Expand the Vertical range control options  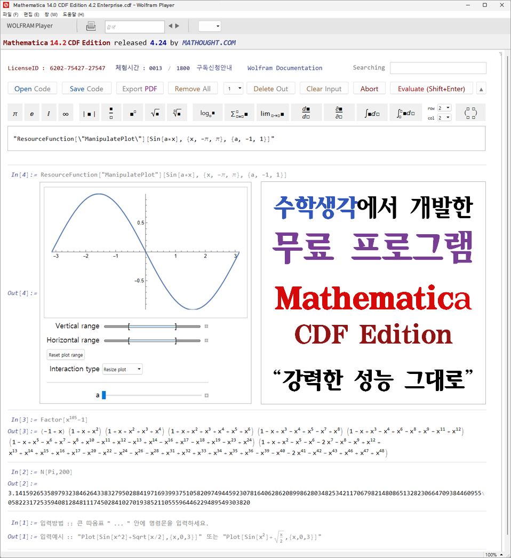(x=206, y=326)
